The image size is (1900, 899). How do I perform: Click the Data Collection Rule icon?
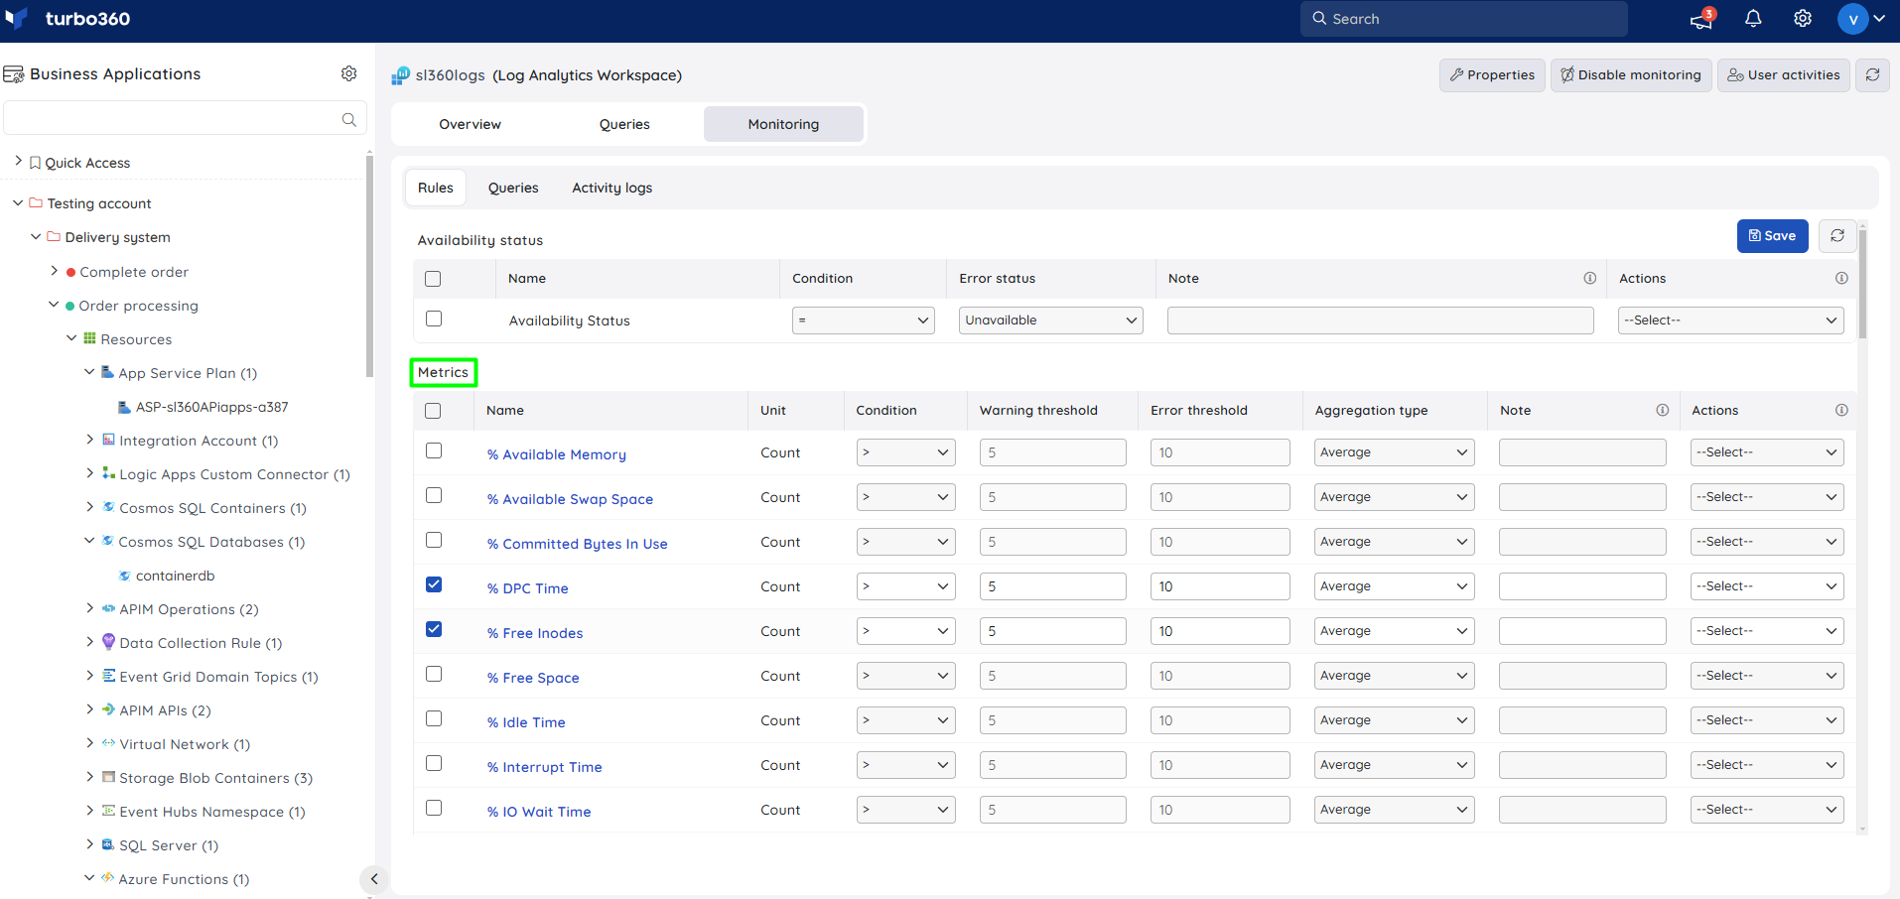108,642
